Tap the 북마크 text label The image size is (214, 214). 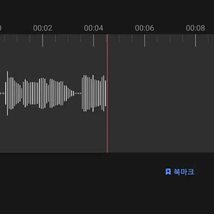point(184,172)
